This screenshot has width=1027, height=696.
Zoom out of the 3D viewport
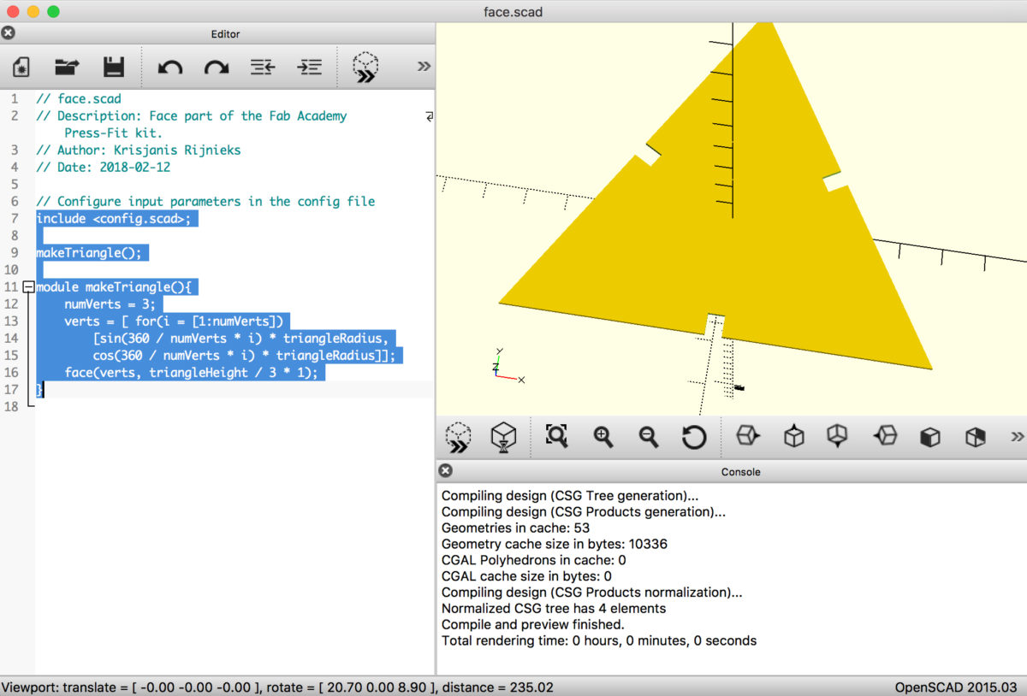[x=649, y=437]
